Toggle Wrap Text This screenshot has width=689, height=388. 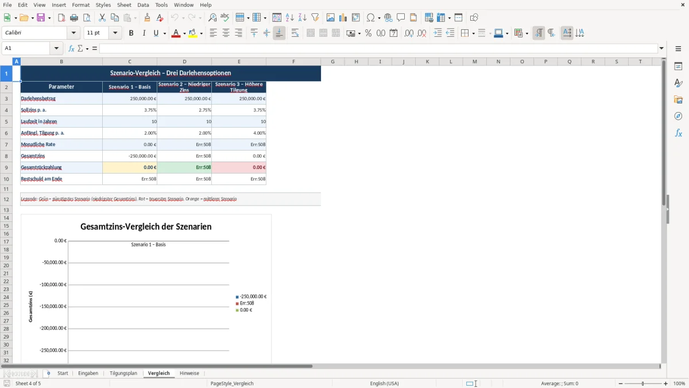point(295,33)
